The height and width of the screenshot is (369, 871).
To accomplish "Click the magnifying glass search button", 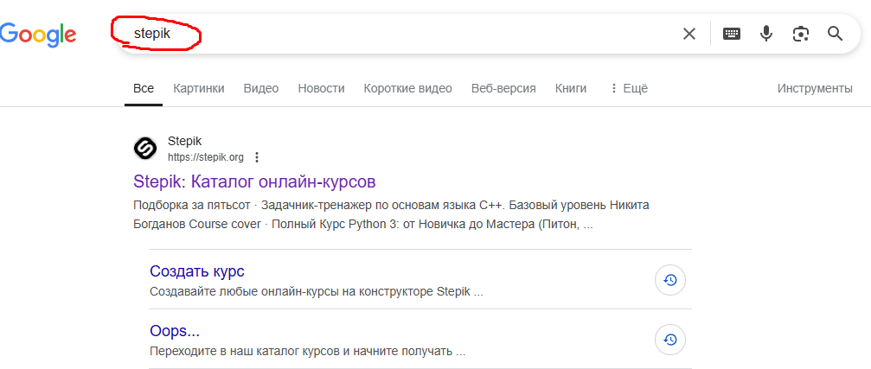I will pos(835,34).
